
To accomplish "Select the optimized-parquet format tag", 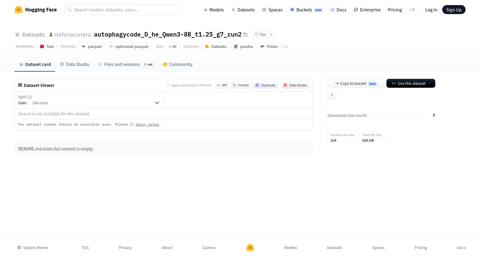I will 129,46.
